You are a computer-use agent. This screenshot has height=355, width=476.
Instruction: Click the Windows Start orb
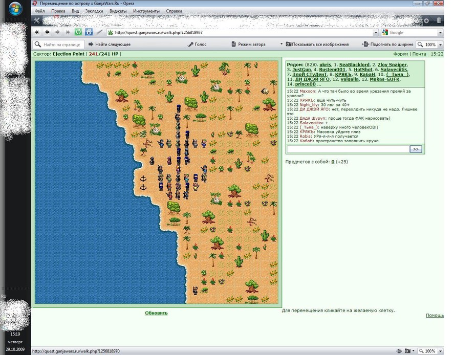[15, 9]
